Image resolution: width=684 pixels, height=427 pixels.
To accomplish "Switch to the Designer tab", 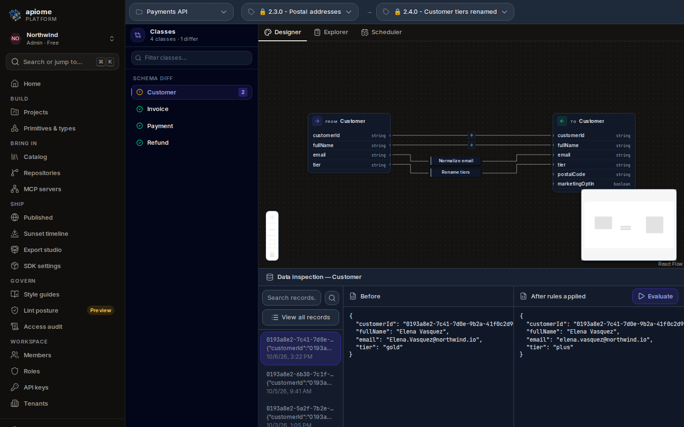I will click(x=283, y=32).
